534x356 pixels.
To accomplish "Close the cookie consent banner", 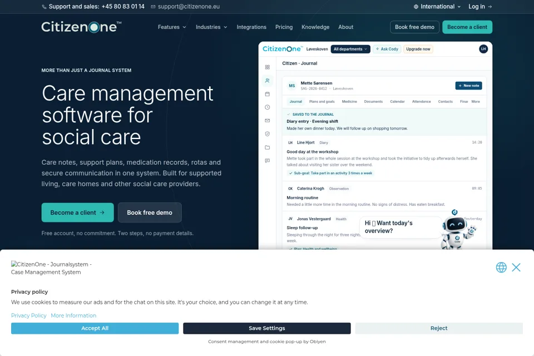I will click(516, 268).
